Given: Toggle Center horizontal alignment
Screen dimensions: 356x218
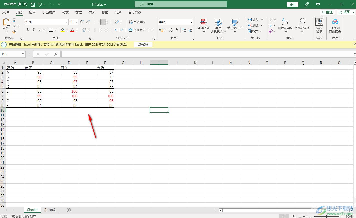Looking at the screenshot, I should point(103,30).
